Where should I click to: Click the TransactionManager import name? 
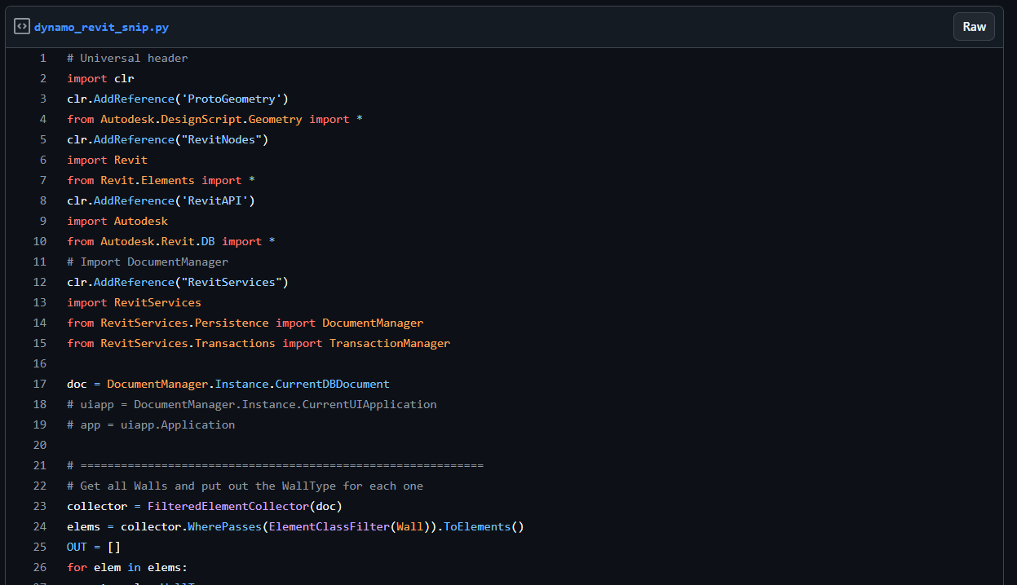[x=389, y=343]
